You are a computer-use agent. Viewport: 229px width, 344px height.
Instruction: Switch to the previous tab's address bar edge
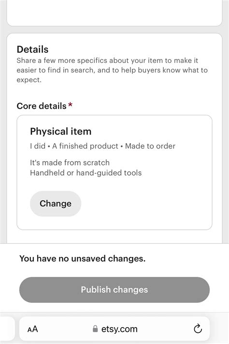pyautogui.click(x=7, y=329)
